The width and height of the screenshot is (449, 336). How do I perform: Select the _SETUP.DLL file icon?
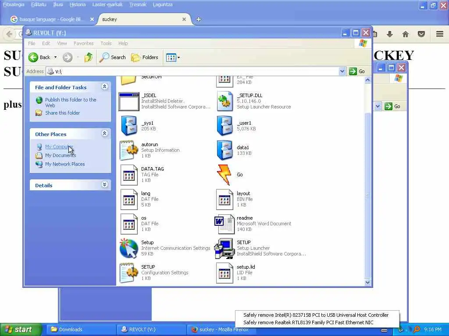pyautogui.click(x=225, y=101)
